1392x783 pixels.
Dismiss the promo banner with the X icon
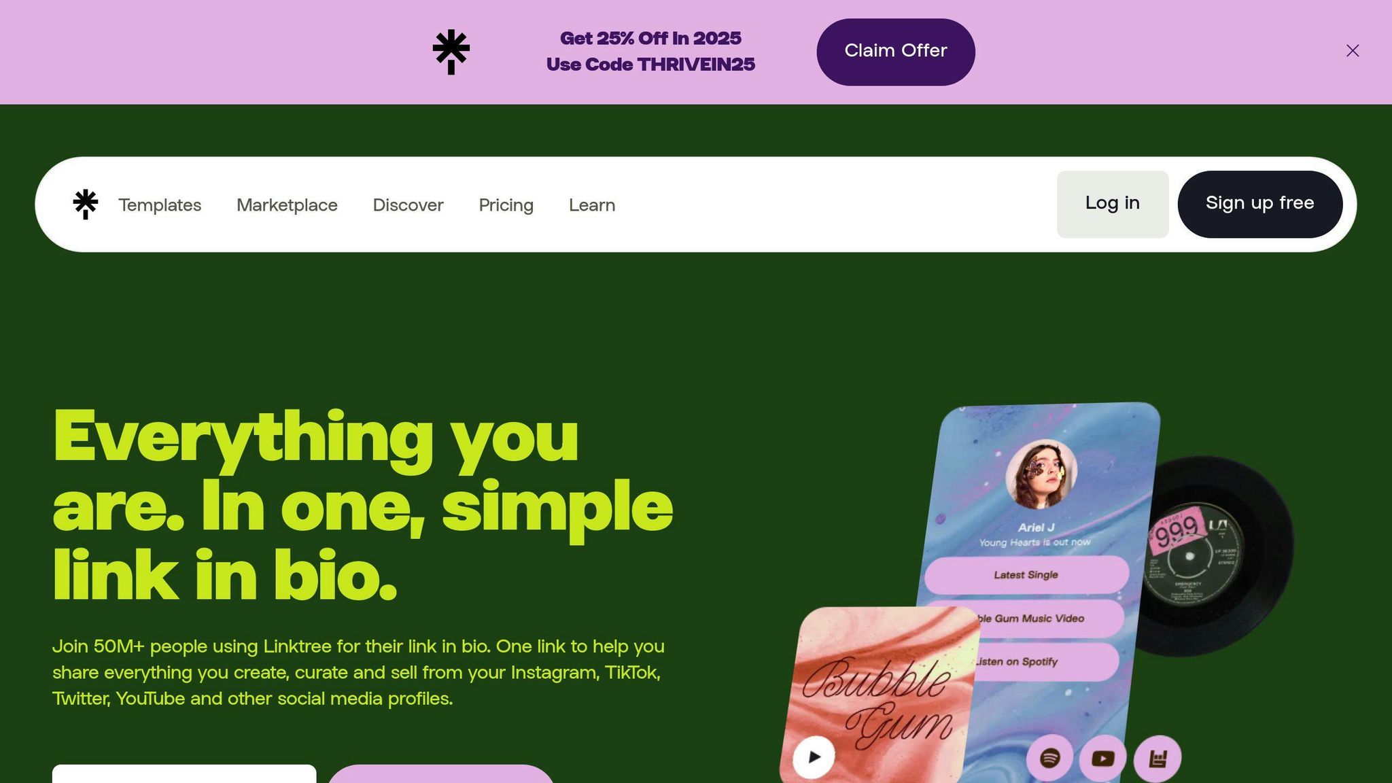pyautogui.click(x=1353, y=51)
